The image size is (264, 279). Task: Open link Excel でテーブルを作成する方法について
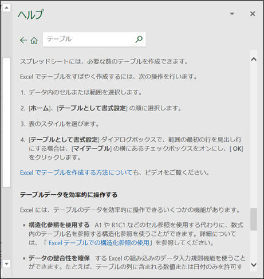pyautogui.click(x=76, y=172)
